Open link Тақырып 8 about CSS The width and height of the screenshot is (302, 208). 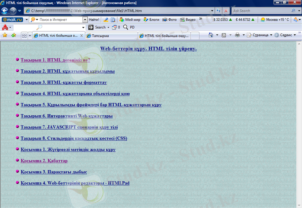74,138
